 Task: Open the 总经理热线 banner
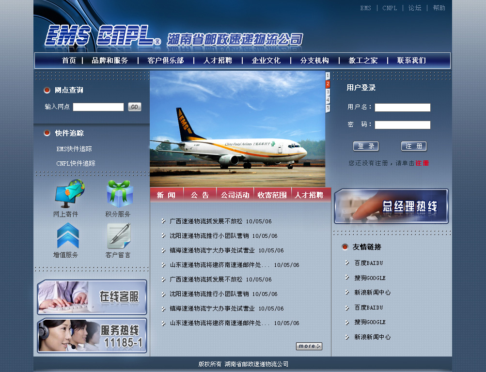tap(391, 206)
